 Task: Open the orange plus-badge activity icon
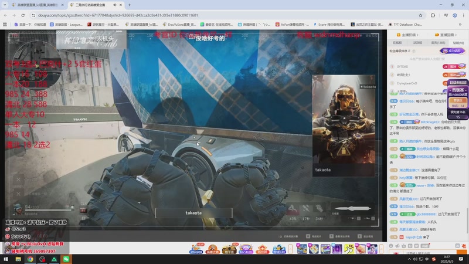pos(262,249)
